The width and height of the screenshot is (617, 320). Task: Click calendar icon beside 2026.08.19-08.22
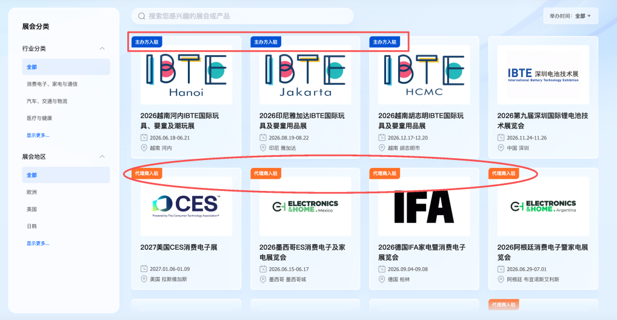click(263, 138)
